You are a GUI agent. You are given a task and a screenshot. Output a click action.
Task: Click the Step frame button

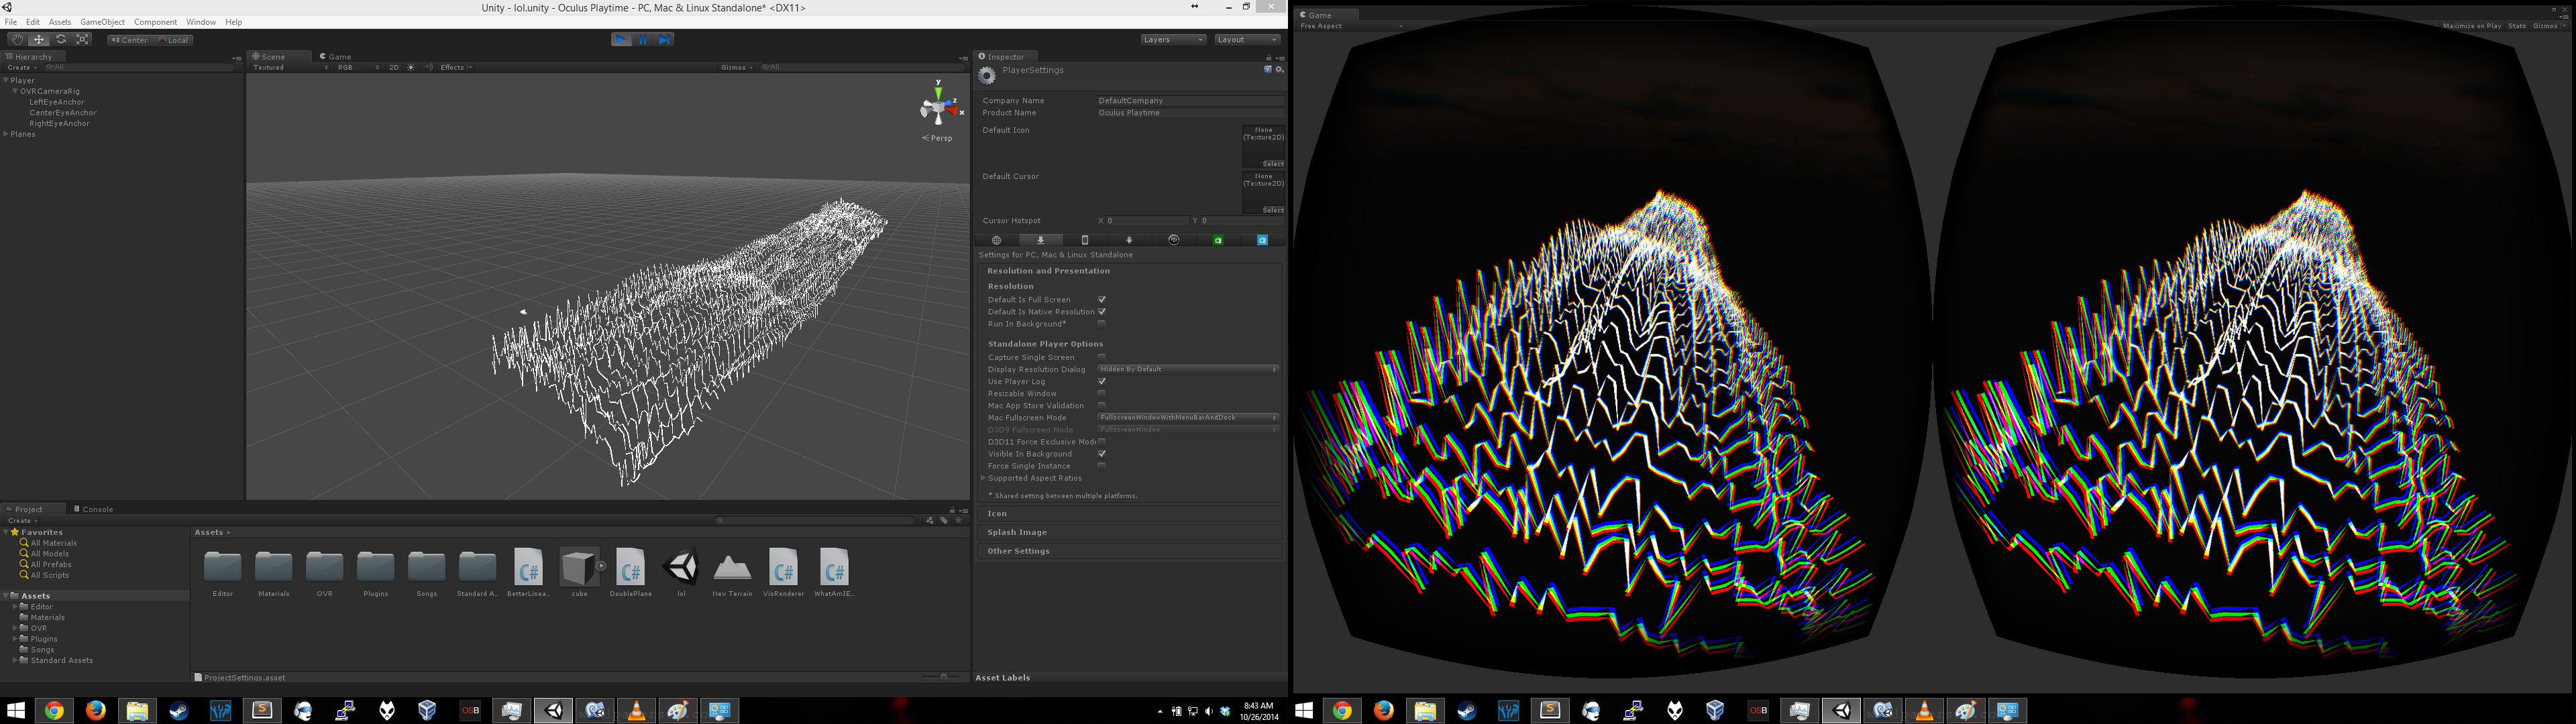(665, 40)
